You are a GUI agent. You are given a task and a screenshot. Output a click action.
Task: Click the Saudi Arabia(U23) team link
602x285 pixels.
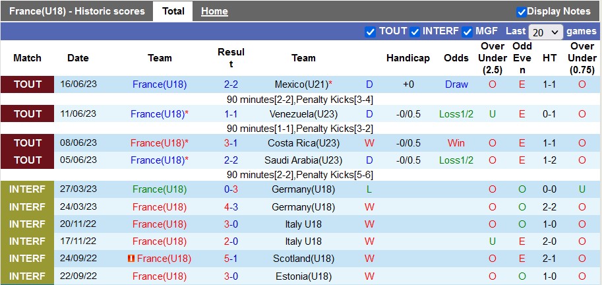303,160
